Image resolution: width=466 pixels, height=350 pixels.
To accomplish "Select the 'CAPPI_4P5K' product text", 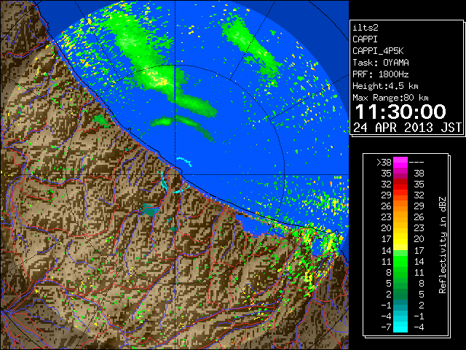I will click(x=378, y=51).
